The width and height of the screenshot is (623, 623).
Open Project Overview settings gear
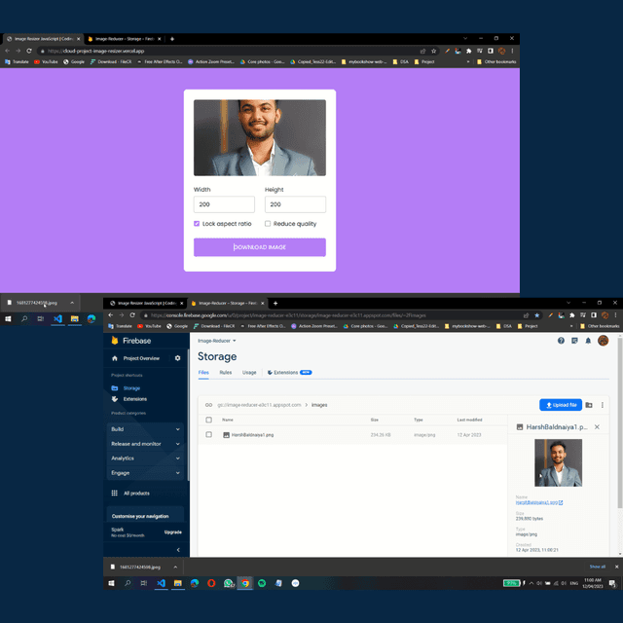pyautogui.click(x=177, y=358)
